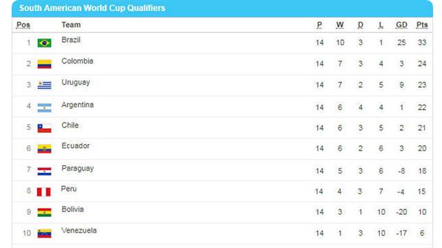The height and width of the screenshot is (248, 442).
Task: Select the Pos column header
Action: click(23, 25)
